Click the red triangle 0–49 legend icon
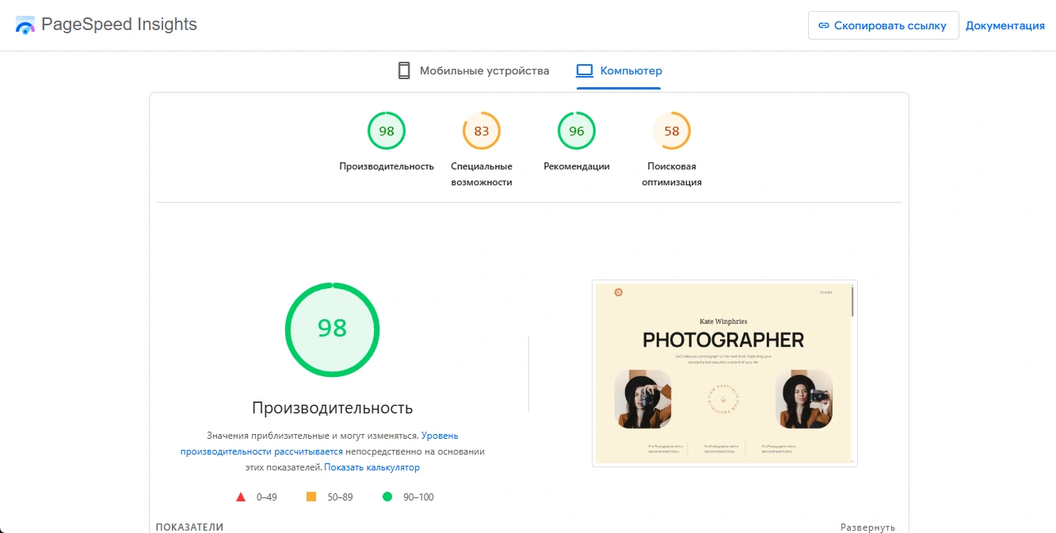Viewport: 1056px width, 533px height. [x=241, y=497]
